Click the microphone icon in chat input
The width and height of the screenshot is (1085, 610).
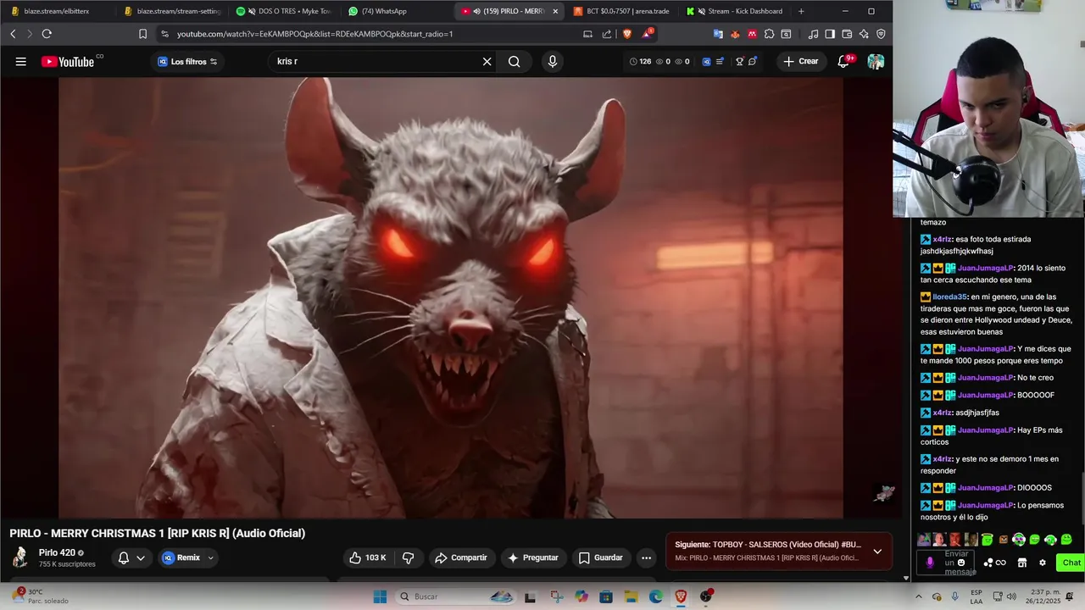tap(930, 563)
